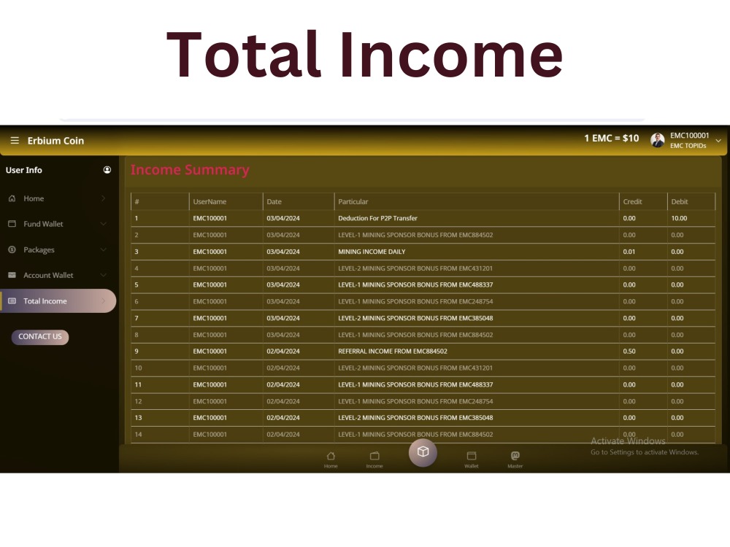Expand the Account Wallet chevron
Image resolution: width=730 pixels, height=547 pixels.
104,276
